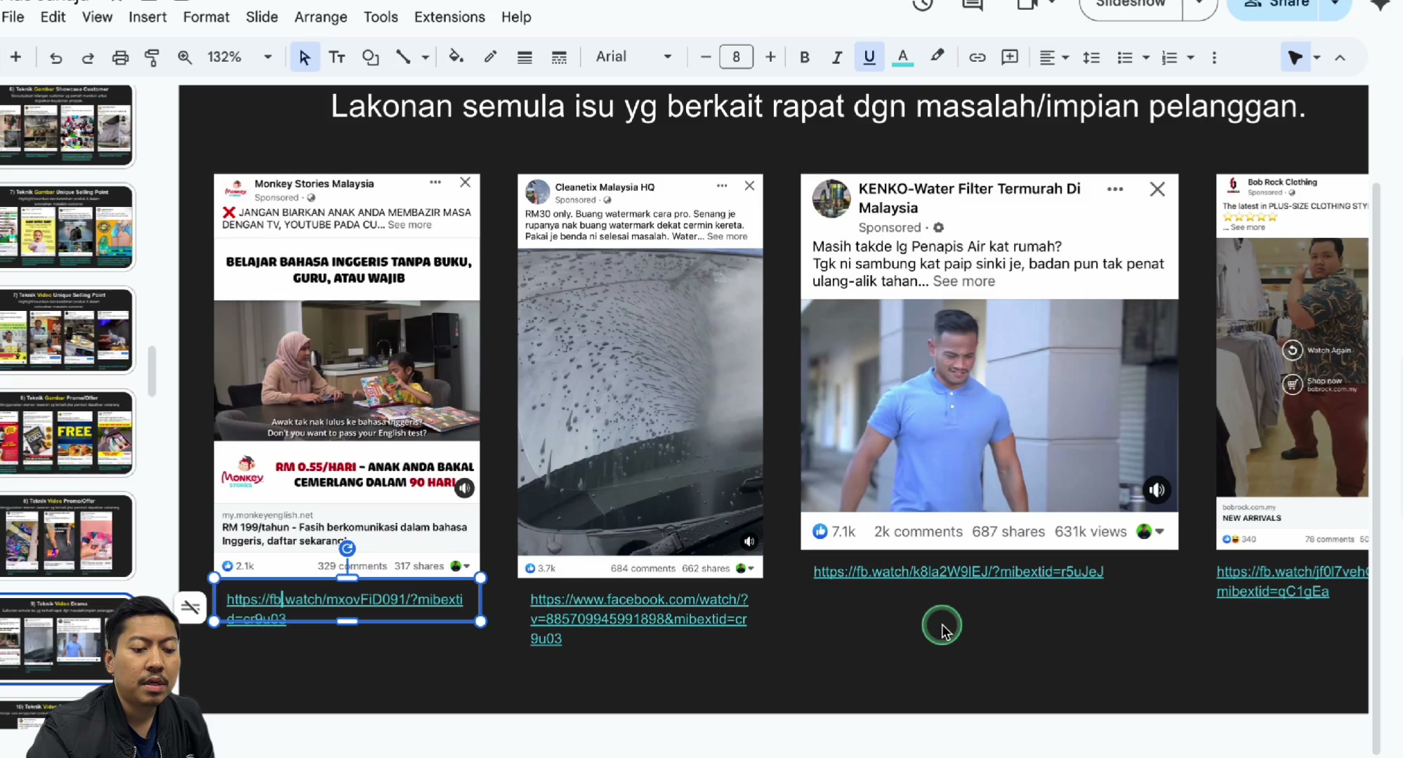Expand the bulleted list dropdown
Screen dimensions: 1403x758
pyautogui.click(x=1146, y=58)
